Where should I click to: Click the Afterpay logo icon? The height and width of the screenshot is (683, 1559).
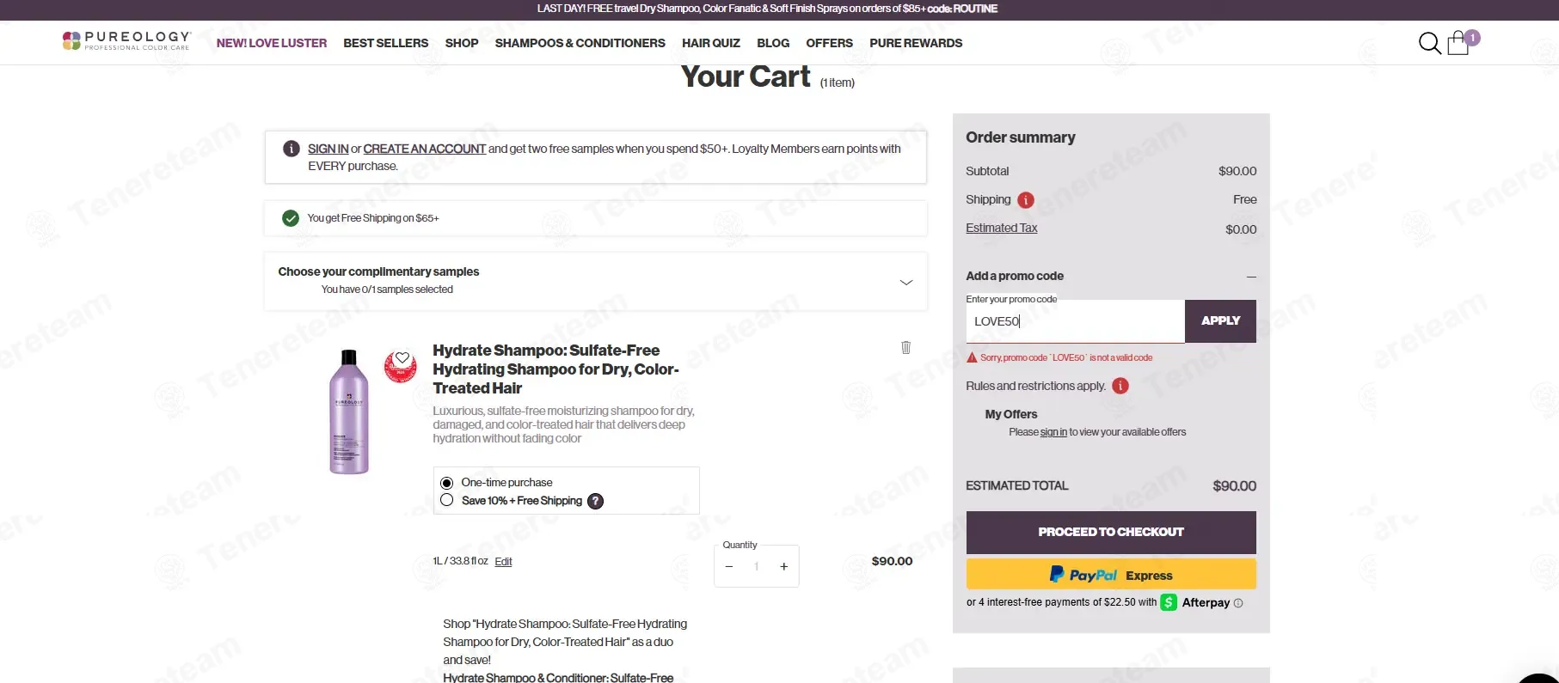pyautogui.click(x=1169, y=602)
